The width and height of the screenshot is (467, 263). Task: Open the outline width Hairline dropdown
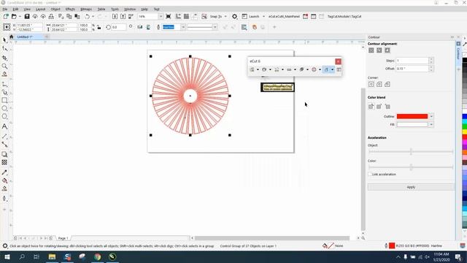(x=183, y=27)
